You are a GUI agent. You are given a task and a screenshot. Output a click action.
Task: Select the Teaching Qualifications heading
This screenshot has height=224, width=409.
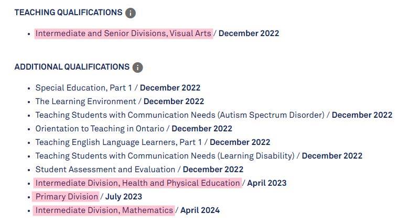click(68, 13)
